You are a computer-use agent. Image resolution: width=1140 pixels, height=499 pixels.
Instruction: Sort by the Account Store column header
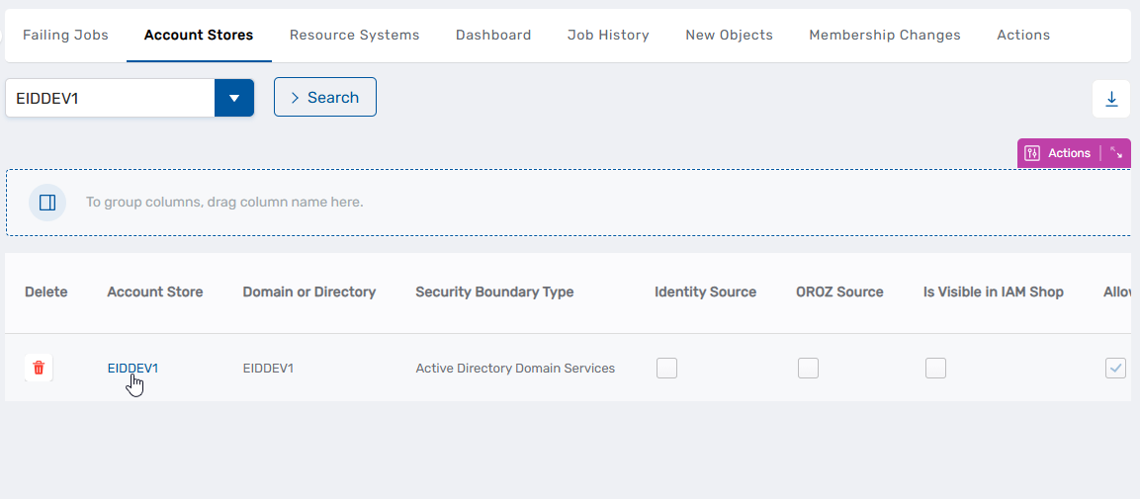(x=155, y=292)
